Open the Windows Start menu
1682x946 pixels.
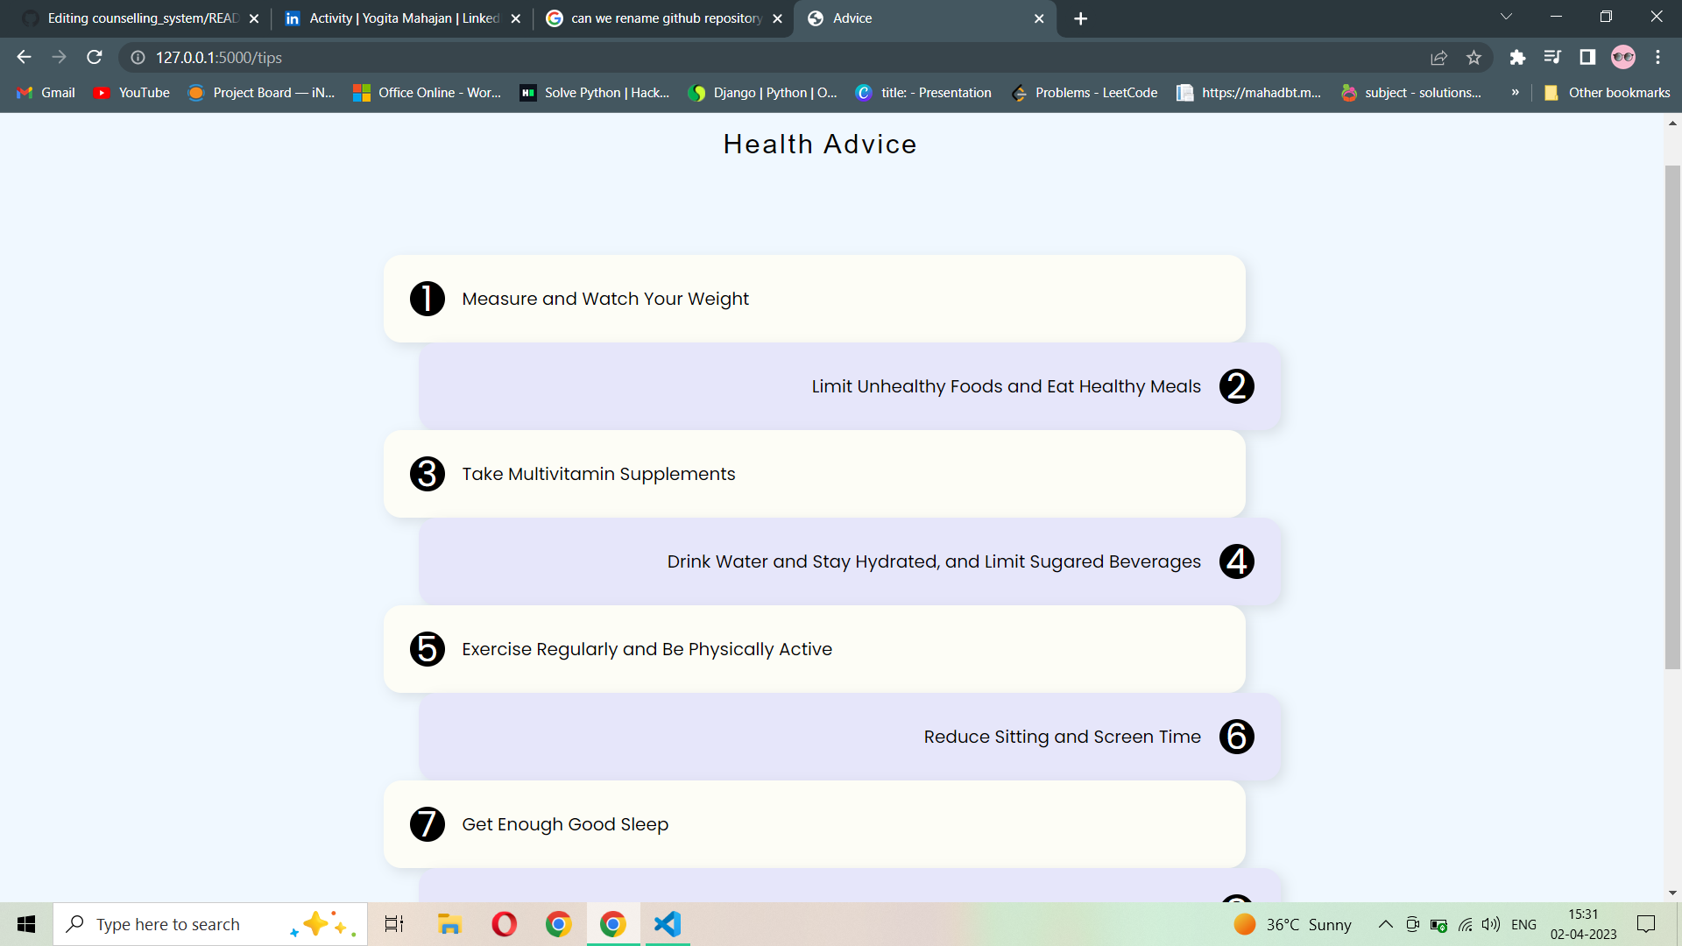26,924
